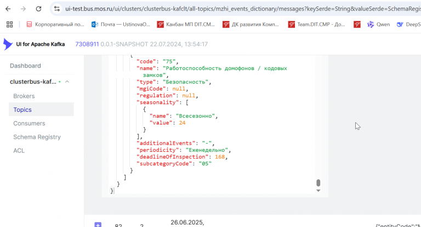Click the unlabeled red bookmark icon
Image resolution: width=421 pixels, height=227 pixels.
(357, 25)
